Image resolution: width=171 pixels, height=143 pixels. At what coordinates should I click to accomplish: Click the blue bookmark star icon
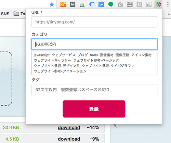coord(52,5)
